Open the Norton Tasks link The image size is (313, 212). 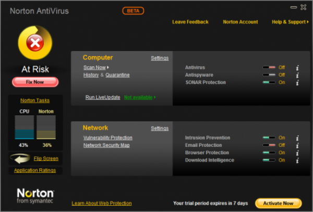click(35, 101)
